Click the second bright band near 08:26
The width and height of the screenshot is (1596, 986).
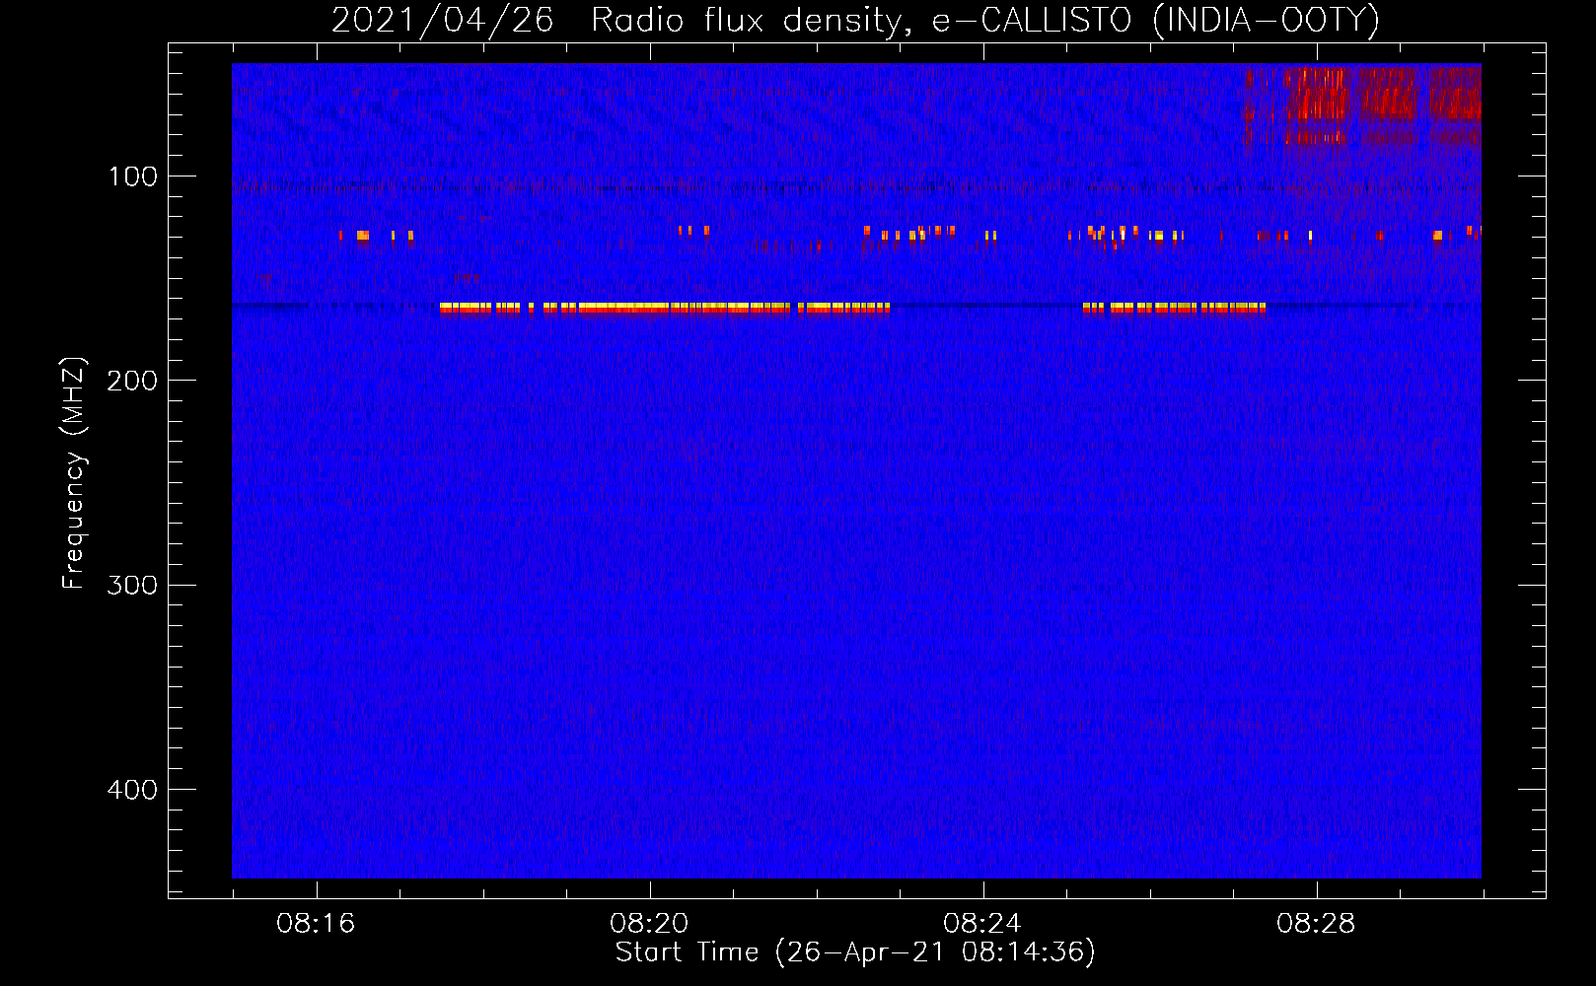(x=1174, y=309)
